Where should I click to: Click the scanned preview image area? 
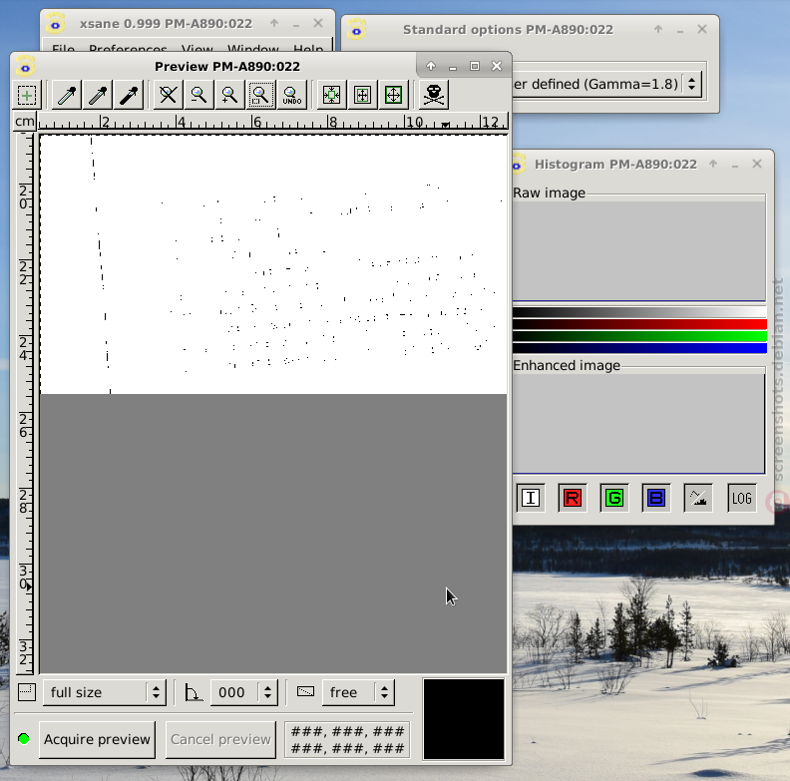click(x=273, y=264)
